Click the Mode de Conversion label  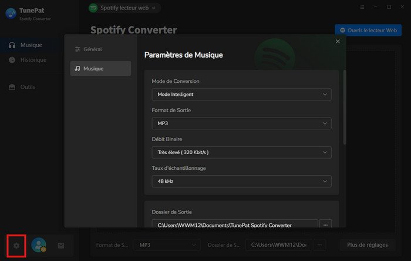(x=176, y=81)
